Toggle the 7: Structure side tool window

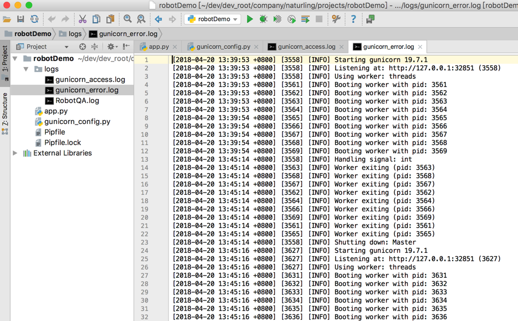coord(4,114)
